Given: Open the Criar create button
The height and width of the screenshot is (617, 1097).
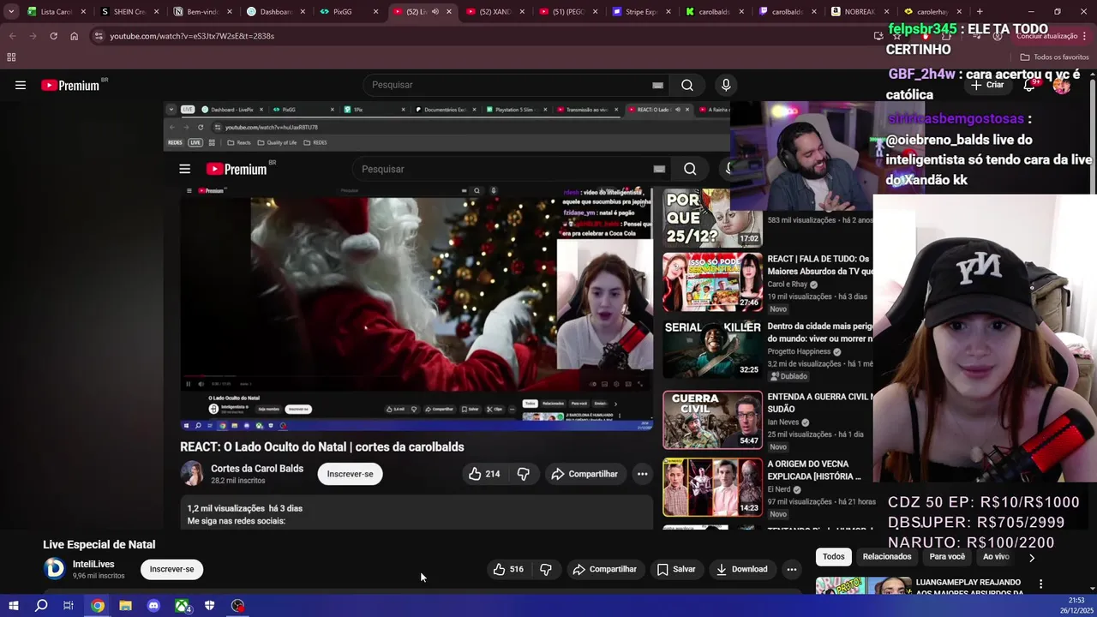Looking at the screenshot, I should 987,85.
